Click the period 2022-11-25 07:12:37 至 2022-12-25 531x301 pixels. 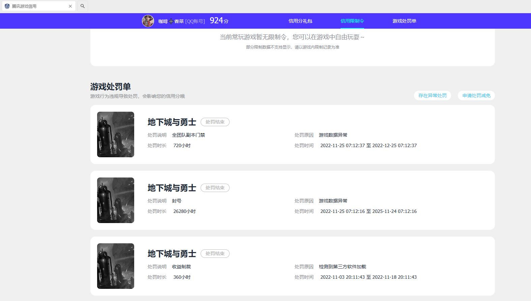[x=368, y=145]
